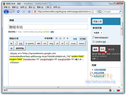This screenshot has height=95, width=126.
Task: Insert more tag with more button
Action: (x=81, y=43)
